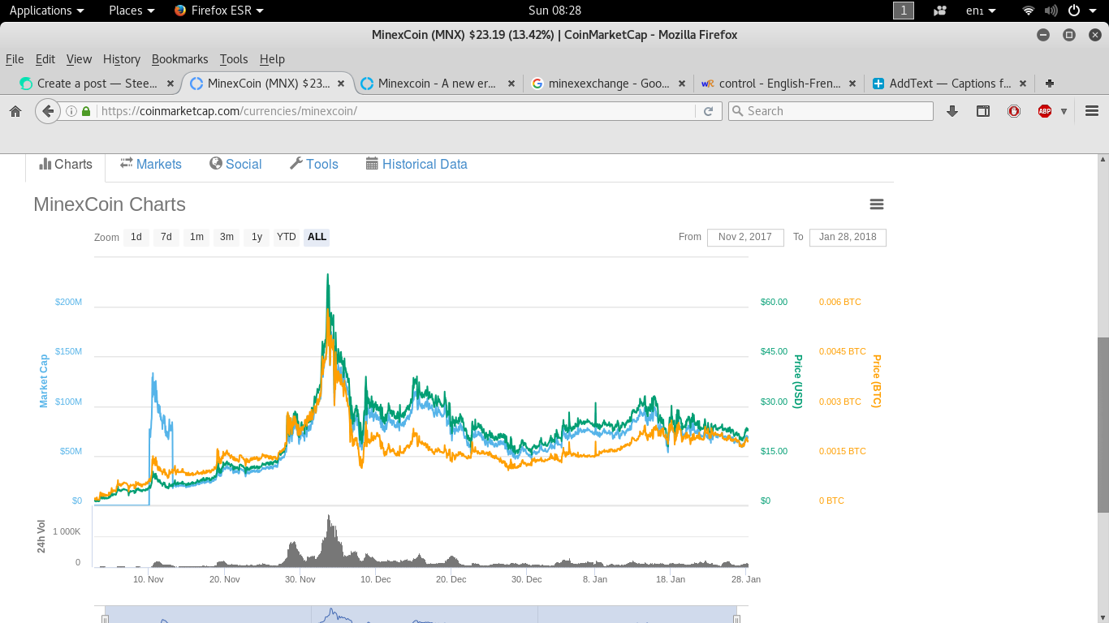
Task: Click the Wi-Fi icon in system tray
Action: tap(1029, 11)
